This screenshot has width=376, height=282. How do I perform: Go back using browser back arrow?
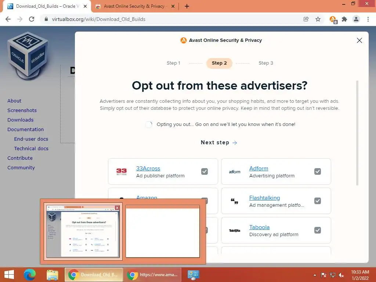pos(8,19)
